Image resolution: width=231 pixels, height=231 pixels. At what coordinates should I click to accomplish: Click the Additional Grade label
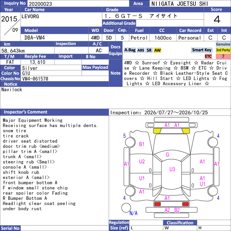pos(119,23)
